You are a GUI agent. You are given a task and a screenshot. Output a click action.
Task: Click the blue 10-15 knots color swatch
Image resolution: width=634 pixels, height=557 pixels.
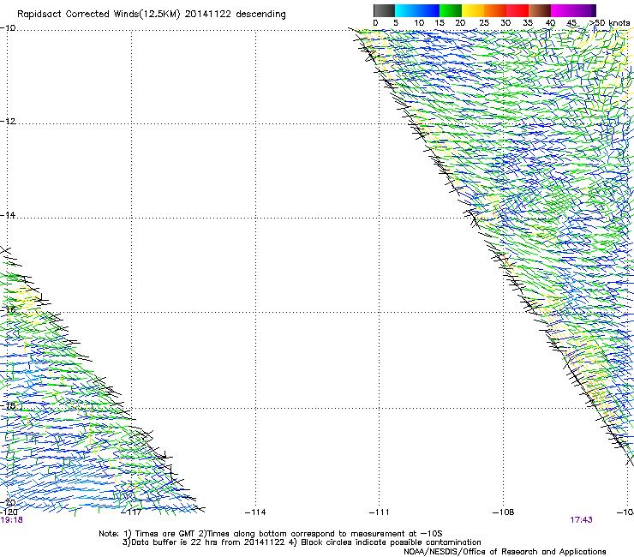(428, 10)
